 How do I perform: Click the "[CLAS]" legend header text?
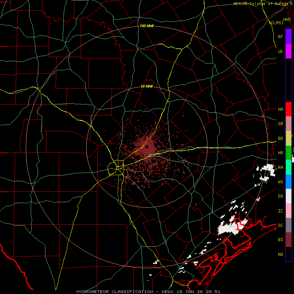pos(276,23)
